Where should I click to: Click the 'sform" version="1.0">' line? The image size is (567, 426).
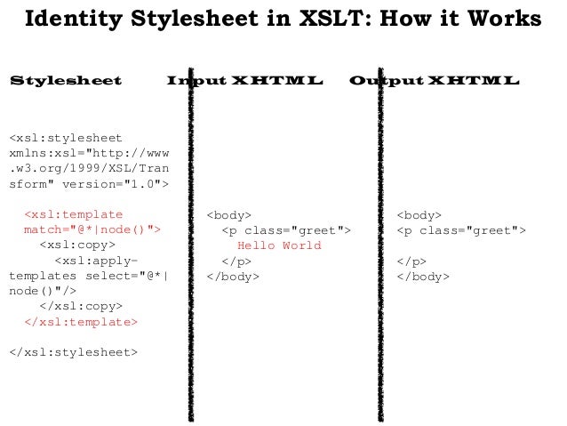[x=89, y=184]
